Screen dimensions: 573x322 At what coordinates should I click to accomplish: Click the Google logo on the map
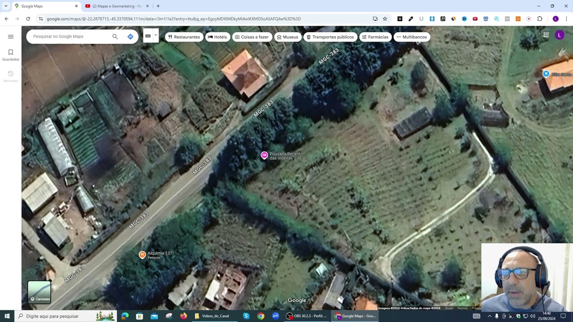(297, 300)
